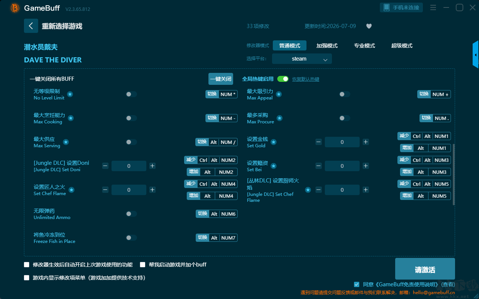Click star icon next to Max Serving
Viewport: 479px width, 299px height.
pos(66,142)
